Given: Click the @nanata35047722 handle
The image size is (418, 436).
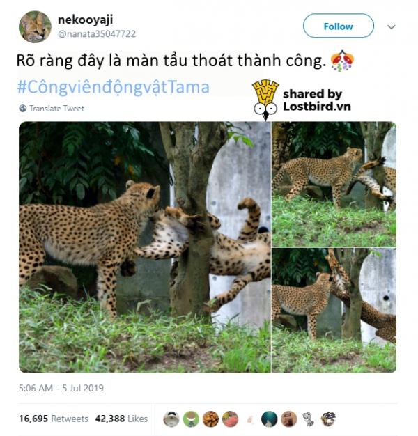Looking at the screenshot, I should [x=97, y=34].
